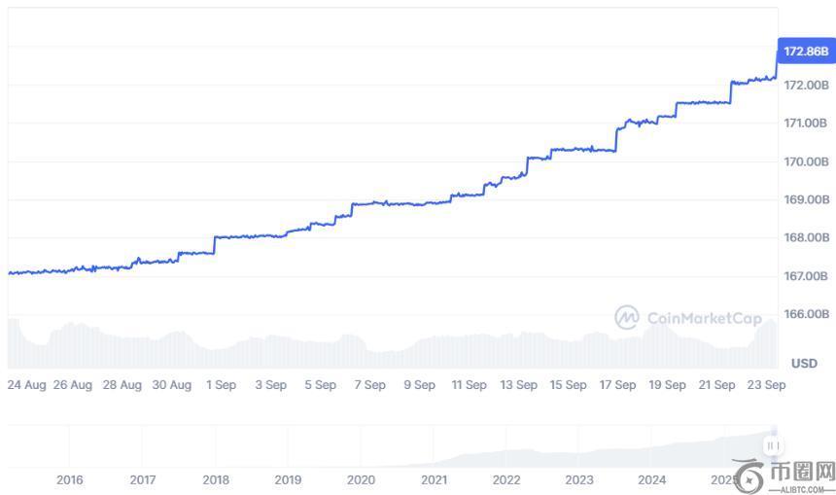Select 2016 on the range navigator
The image size is (836, 495).
tap(70, 479)
